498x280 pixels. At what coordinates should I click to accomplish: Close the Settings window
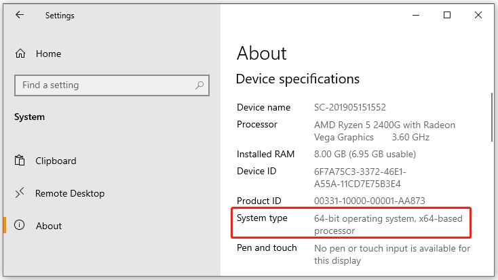click(478, 15)
